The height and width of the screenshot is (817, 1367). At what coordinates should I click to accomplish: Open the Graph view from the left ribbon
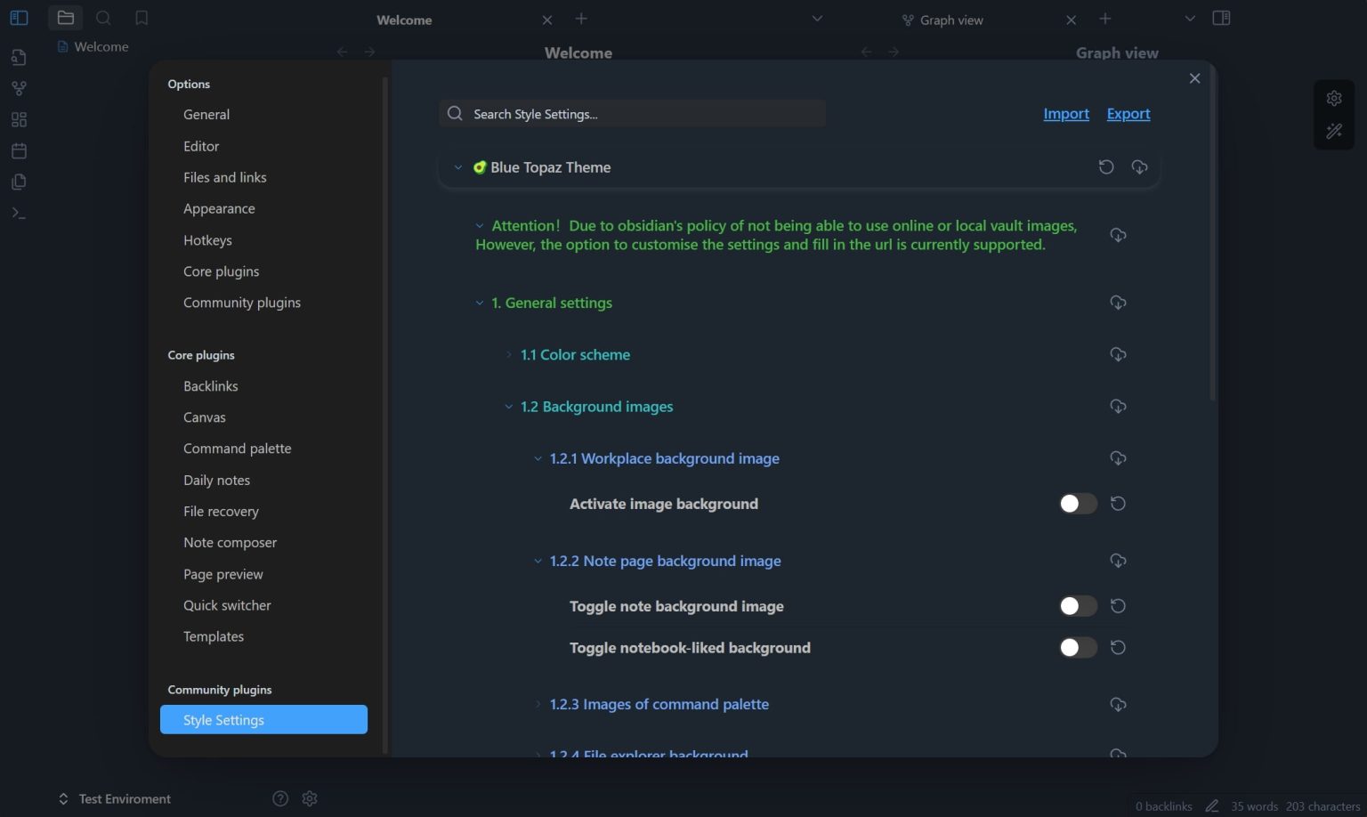[19, 87]
